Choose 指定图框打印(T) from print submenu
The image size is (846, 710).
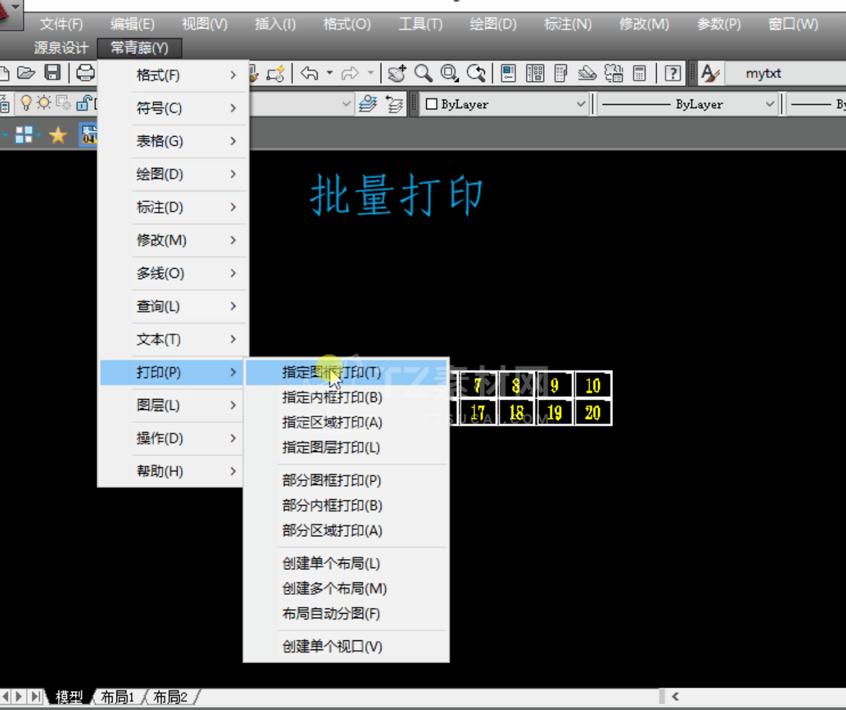(x=347, y=372)
